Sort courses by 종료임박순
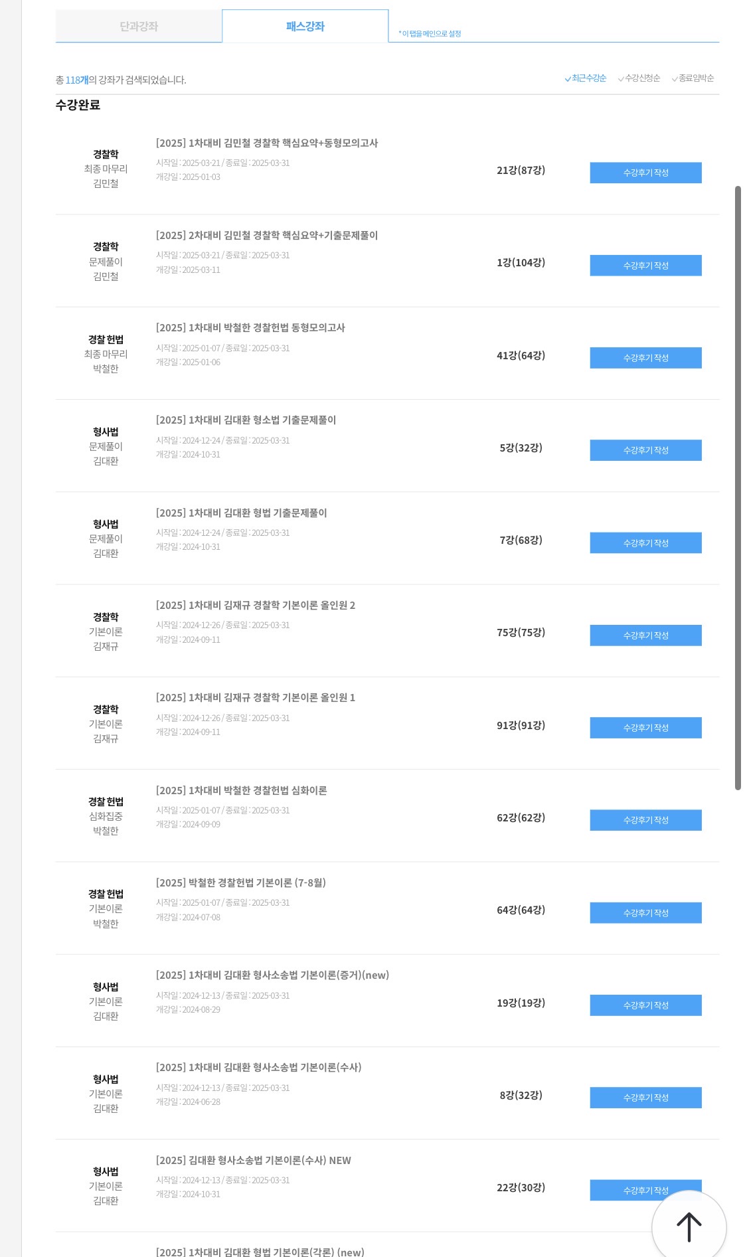The width and height of the screenshot is (747, 1257). pyautogui.click(x=693, y=78)
